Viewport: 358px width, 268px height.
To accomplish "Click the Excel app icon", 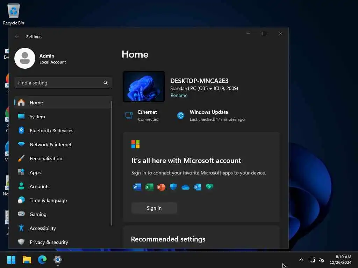I will (149, 187).
